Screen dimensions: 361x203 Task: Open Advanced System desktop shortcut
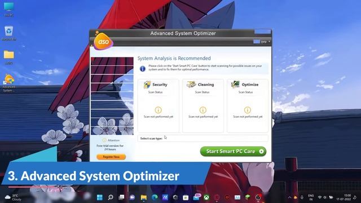tap(9, 83)
